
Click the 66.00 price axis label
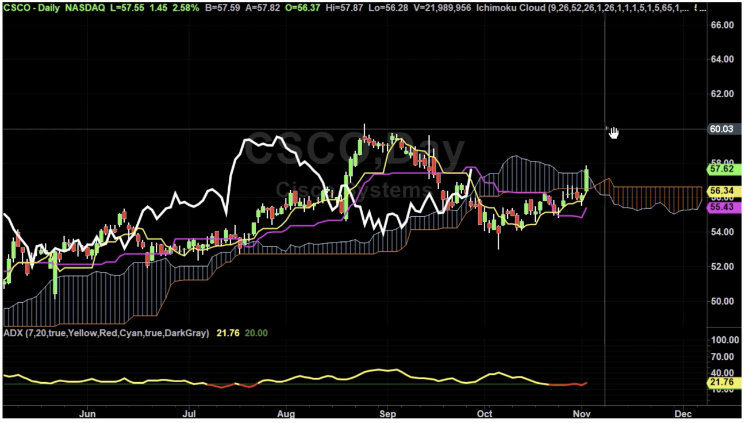(x=723, y=25)
